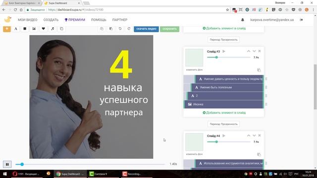The image size is (317, 178).
Task: Switch to the first browser tab
Action: click(x=21, y=3)
